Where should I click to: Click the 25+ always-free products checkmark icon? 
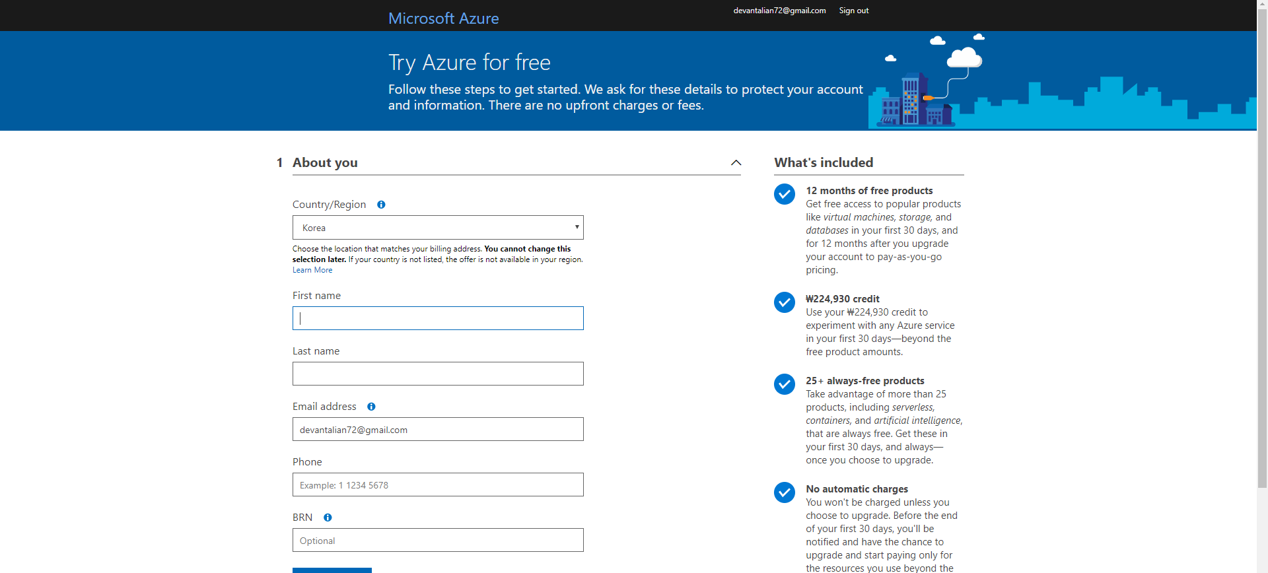pyautogui.click(x=785, y=384)
